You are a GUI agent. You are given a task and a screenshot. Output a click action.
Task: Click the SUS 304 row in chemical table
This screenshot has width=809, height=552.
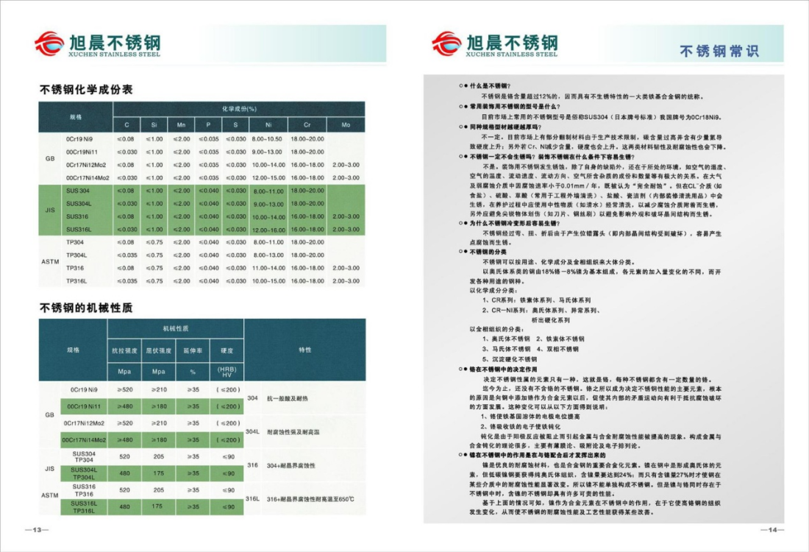tap(79, 191)
